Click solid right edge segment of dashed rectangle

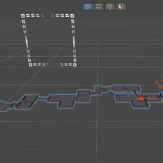click(x=74, y=42)
